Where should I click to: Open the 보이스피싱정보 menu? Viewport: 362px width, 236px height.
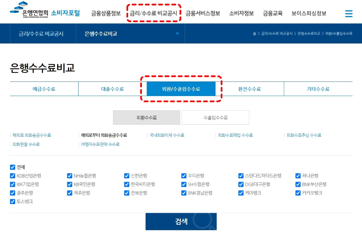pyautogui.click(x=309, y=13)
